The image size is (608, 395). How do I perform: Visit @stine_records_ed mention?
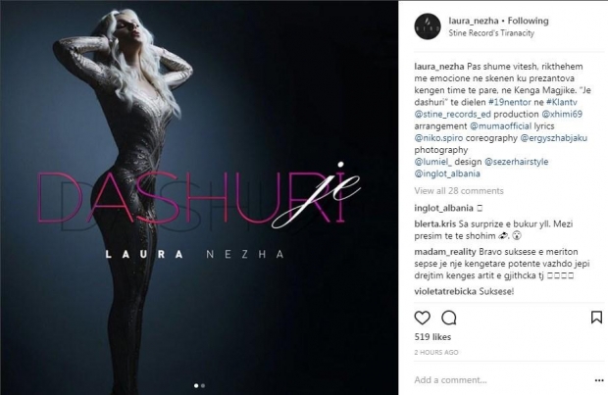(452, 115)
